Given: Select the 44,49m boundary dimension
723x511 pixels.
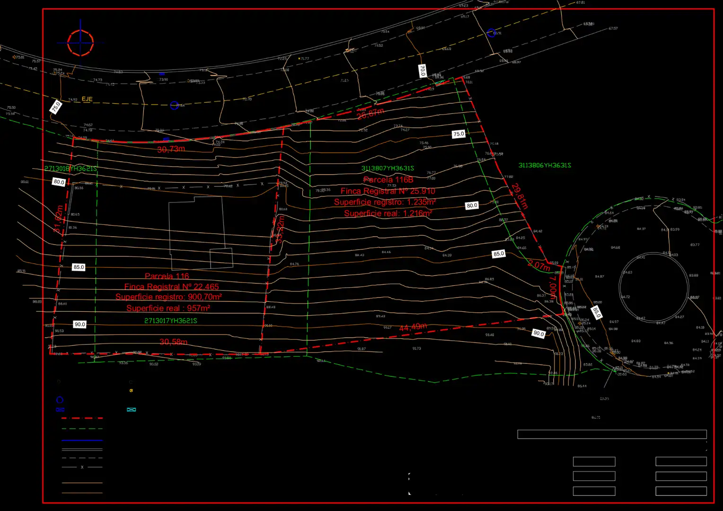Looking at the screenshot, I should (x=413, y=327).
